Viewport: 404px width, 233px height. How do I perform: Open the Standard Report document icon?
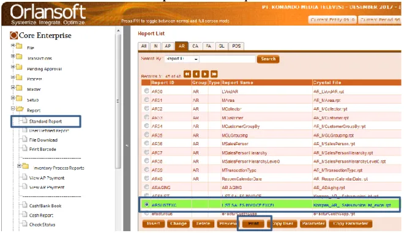[24, 121]
